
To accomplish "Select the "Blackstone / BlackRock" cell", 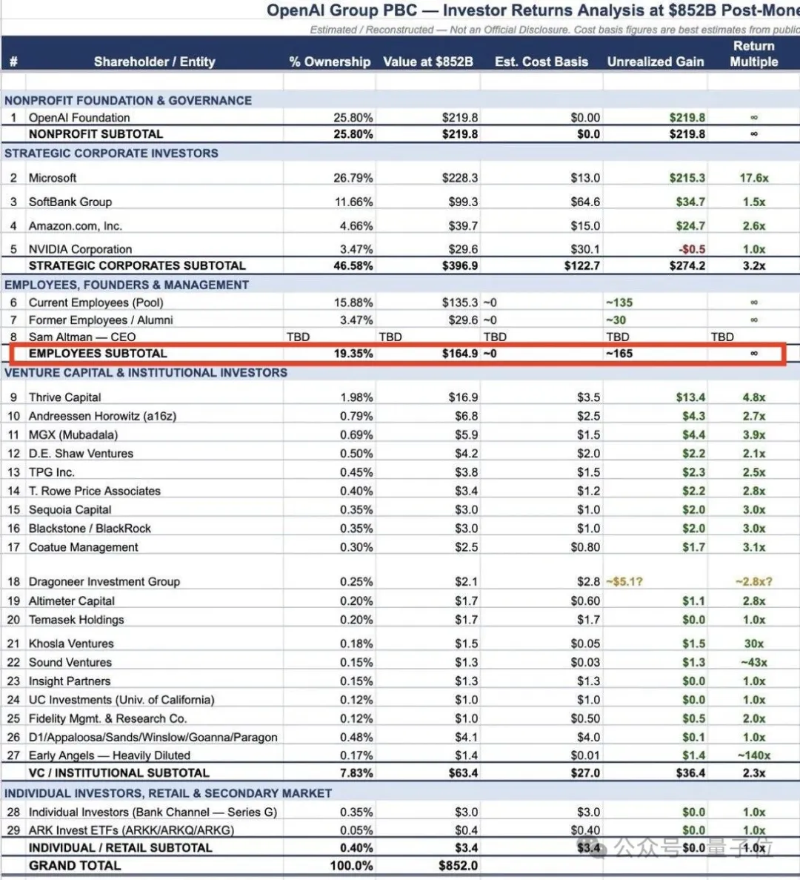I will pyautogui.click(x=90, y=528).
